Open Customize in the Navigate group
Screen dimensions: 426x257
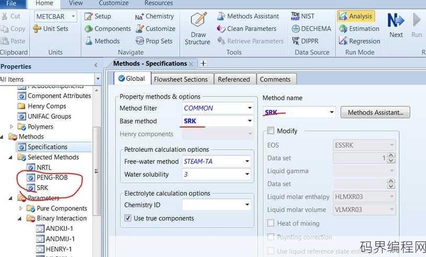click(155, 29)
